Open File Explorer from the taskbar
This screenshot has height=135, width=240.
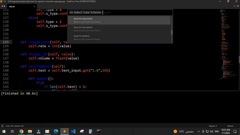pos(30,132)
